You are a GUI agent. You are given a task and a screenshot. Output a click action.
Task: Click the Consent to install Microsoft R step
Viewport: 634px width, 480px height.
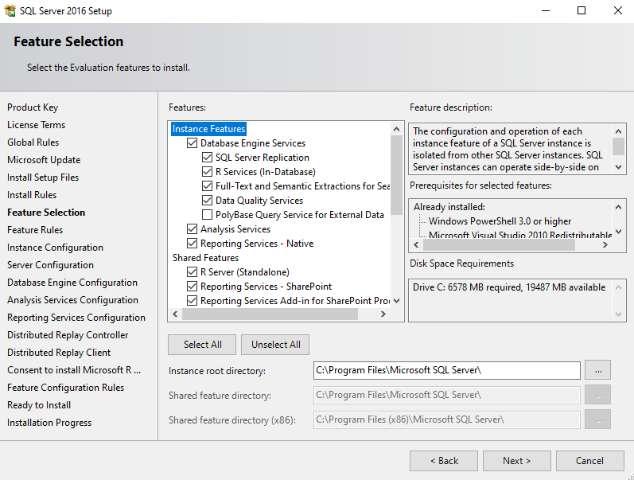click(74, 370)
